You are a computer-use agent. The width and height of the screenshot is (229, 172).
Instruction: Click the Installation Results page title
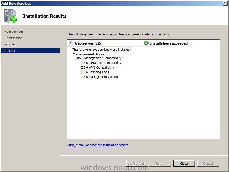(x=45, y=16)
